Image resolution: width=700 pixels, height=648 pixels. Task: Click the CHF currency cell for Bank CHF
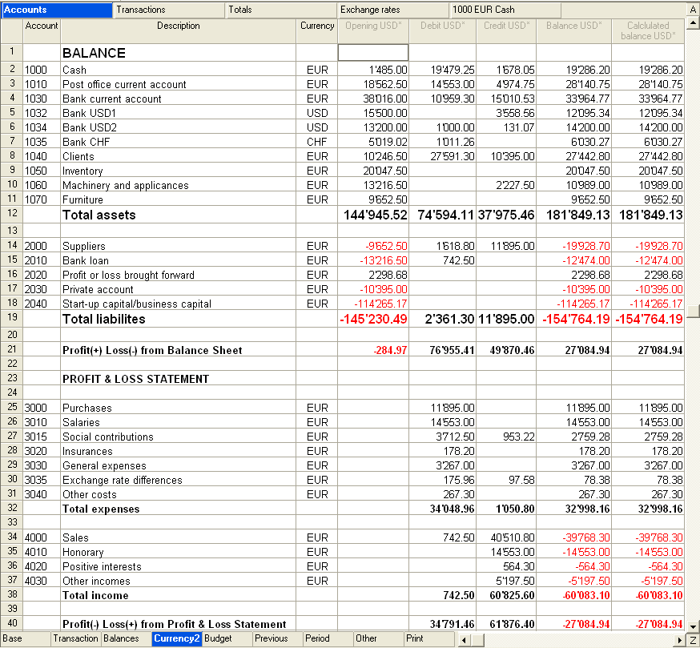(317, 142)
